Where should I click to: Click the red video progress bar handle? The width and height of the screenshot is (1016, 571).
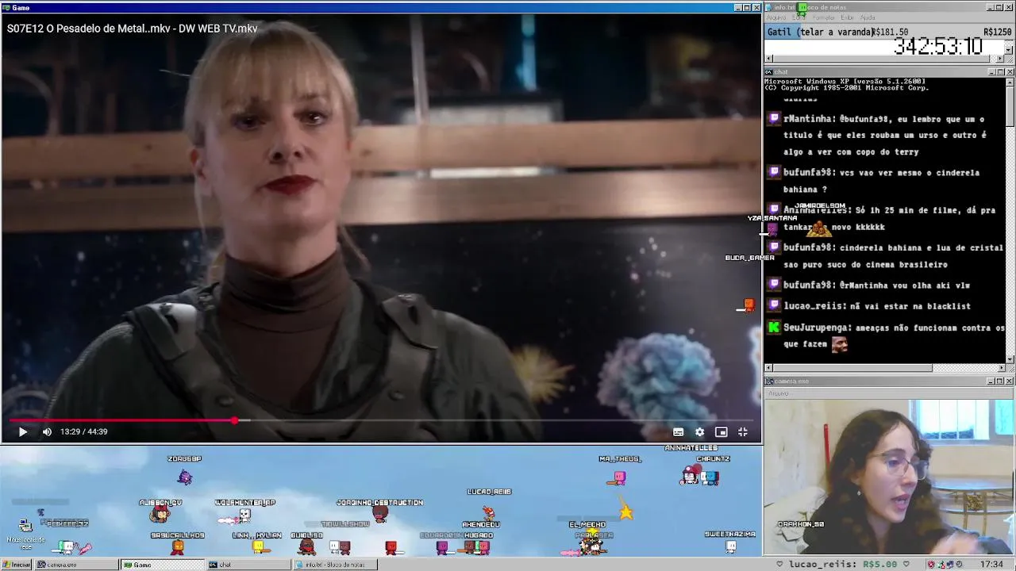pyautogui.click(x=235, y=420)
